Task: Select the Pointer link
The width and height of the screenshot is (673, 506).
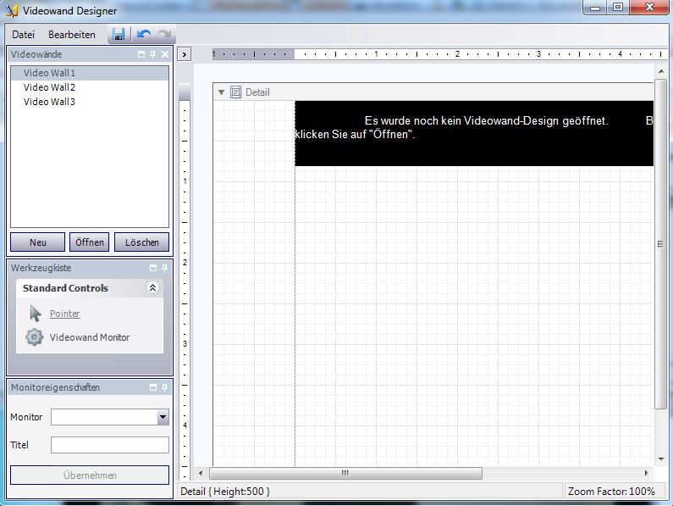Action: 65,314
